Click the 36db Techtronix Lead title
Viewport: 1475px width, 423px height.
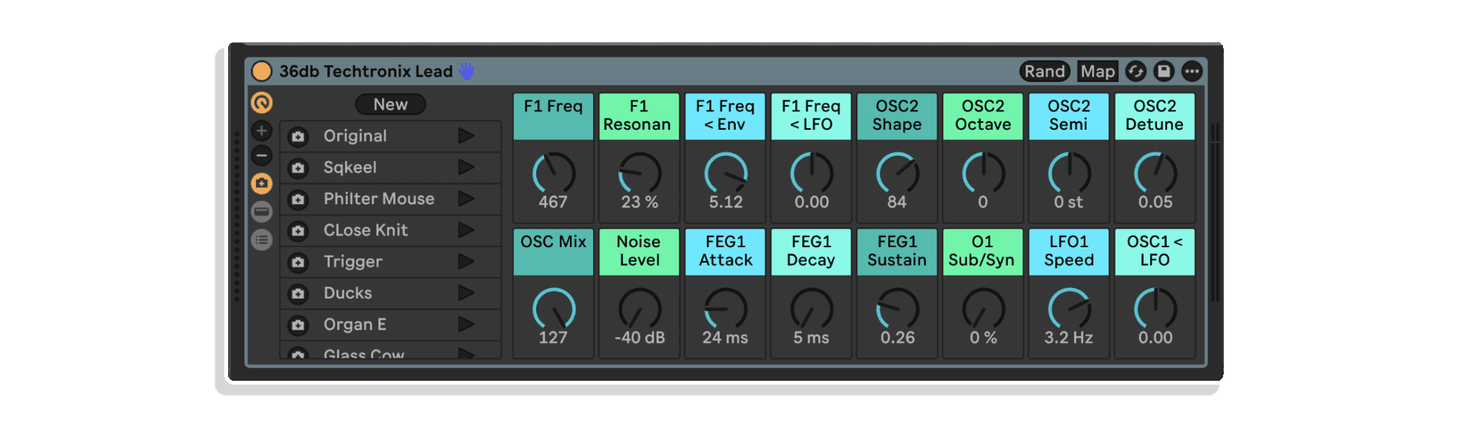(366, 71)
